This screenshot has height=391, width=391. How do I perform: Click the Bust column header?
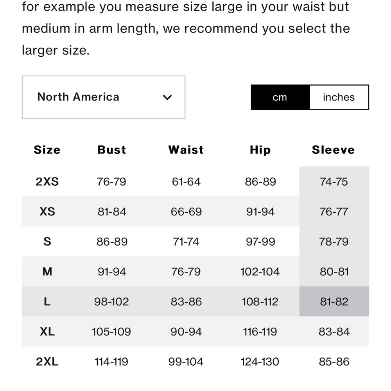click(111, 150)
